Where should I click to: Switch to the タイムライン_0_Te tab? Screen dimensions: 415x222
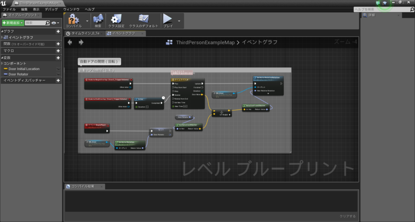tap(85, 34)
